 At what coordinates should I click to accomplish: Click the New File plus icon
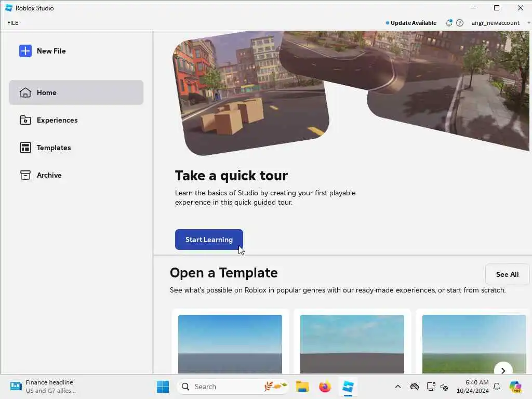coord(25,51)
